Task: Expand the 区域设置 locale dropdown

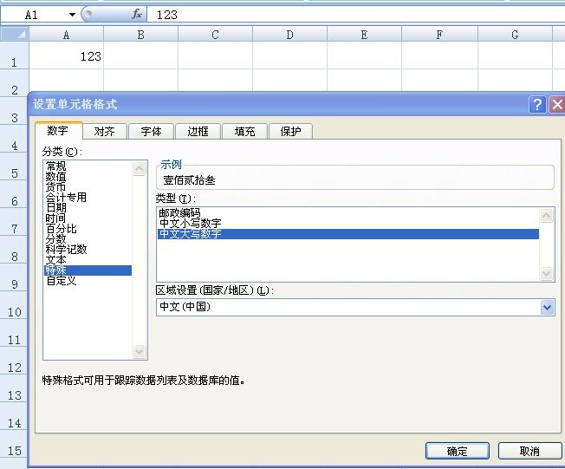Action: click(546, 307)
